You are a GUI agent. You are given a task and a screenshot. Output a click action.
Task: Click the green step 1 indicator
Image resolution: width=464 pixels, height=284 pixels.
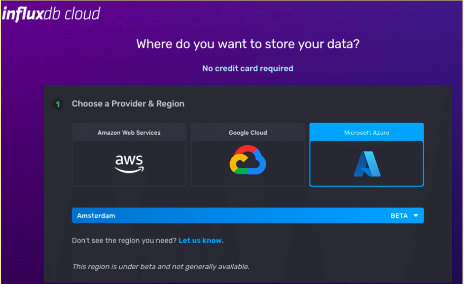[58, 104]
